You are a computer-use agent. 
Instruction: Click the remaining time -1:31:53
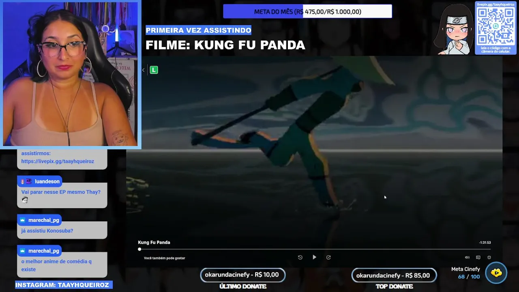pyautogui.click(x=485, y=243)
